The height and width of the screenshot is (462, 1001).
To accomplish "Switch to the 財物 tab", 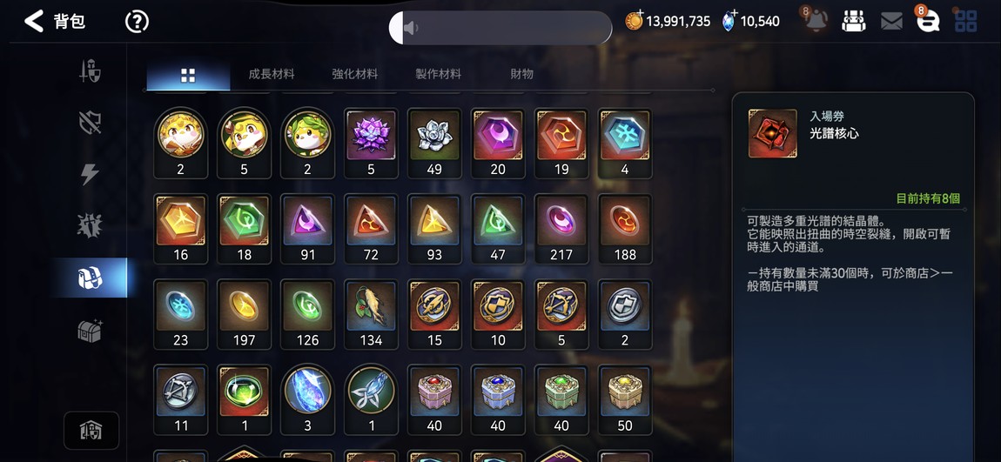I will [521, 74].
